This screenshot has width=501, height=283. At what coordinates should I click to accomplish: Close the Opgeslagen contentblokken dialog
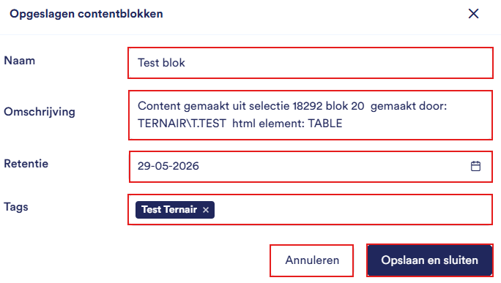click(473, 14)
